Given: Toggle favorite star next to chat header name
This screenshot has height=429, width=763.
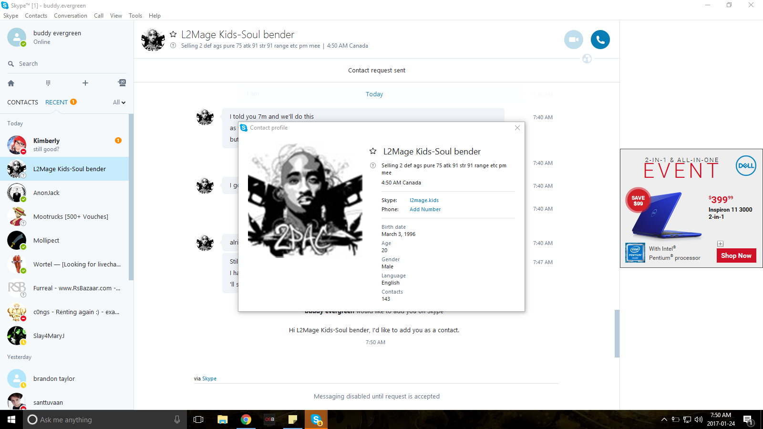Looking at the screenshot, I should (173, 34).
